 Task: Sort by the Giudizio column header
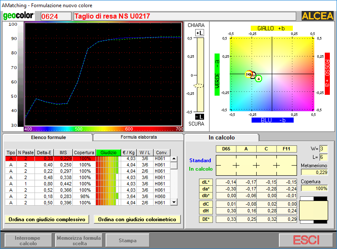108,153
